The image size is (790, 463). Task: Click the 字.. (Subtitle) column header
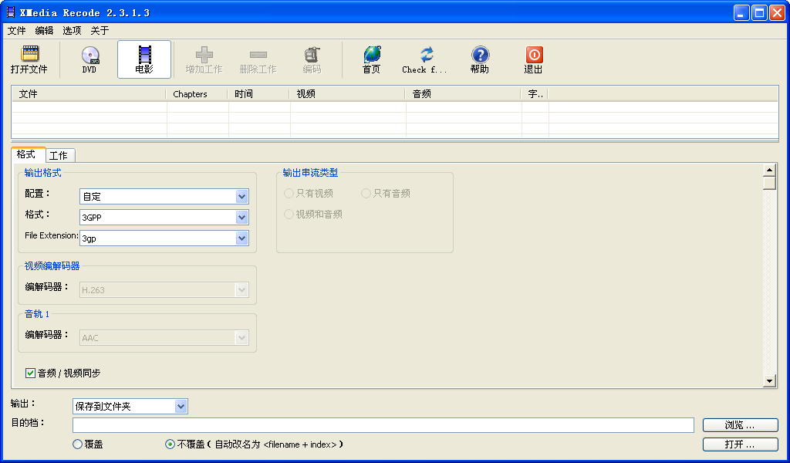click(x=535, y=94)
